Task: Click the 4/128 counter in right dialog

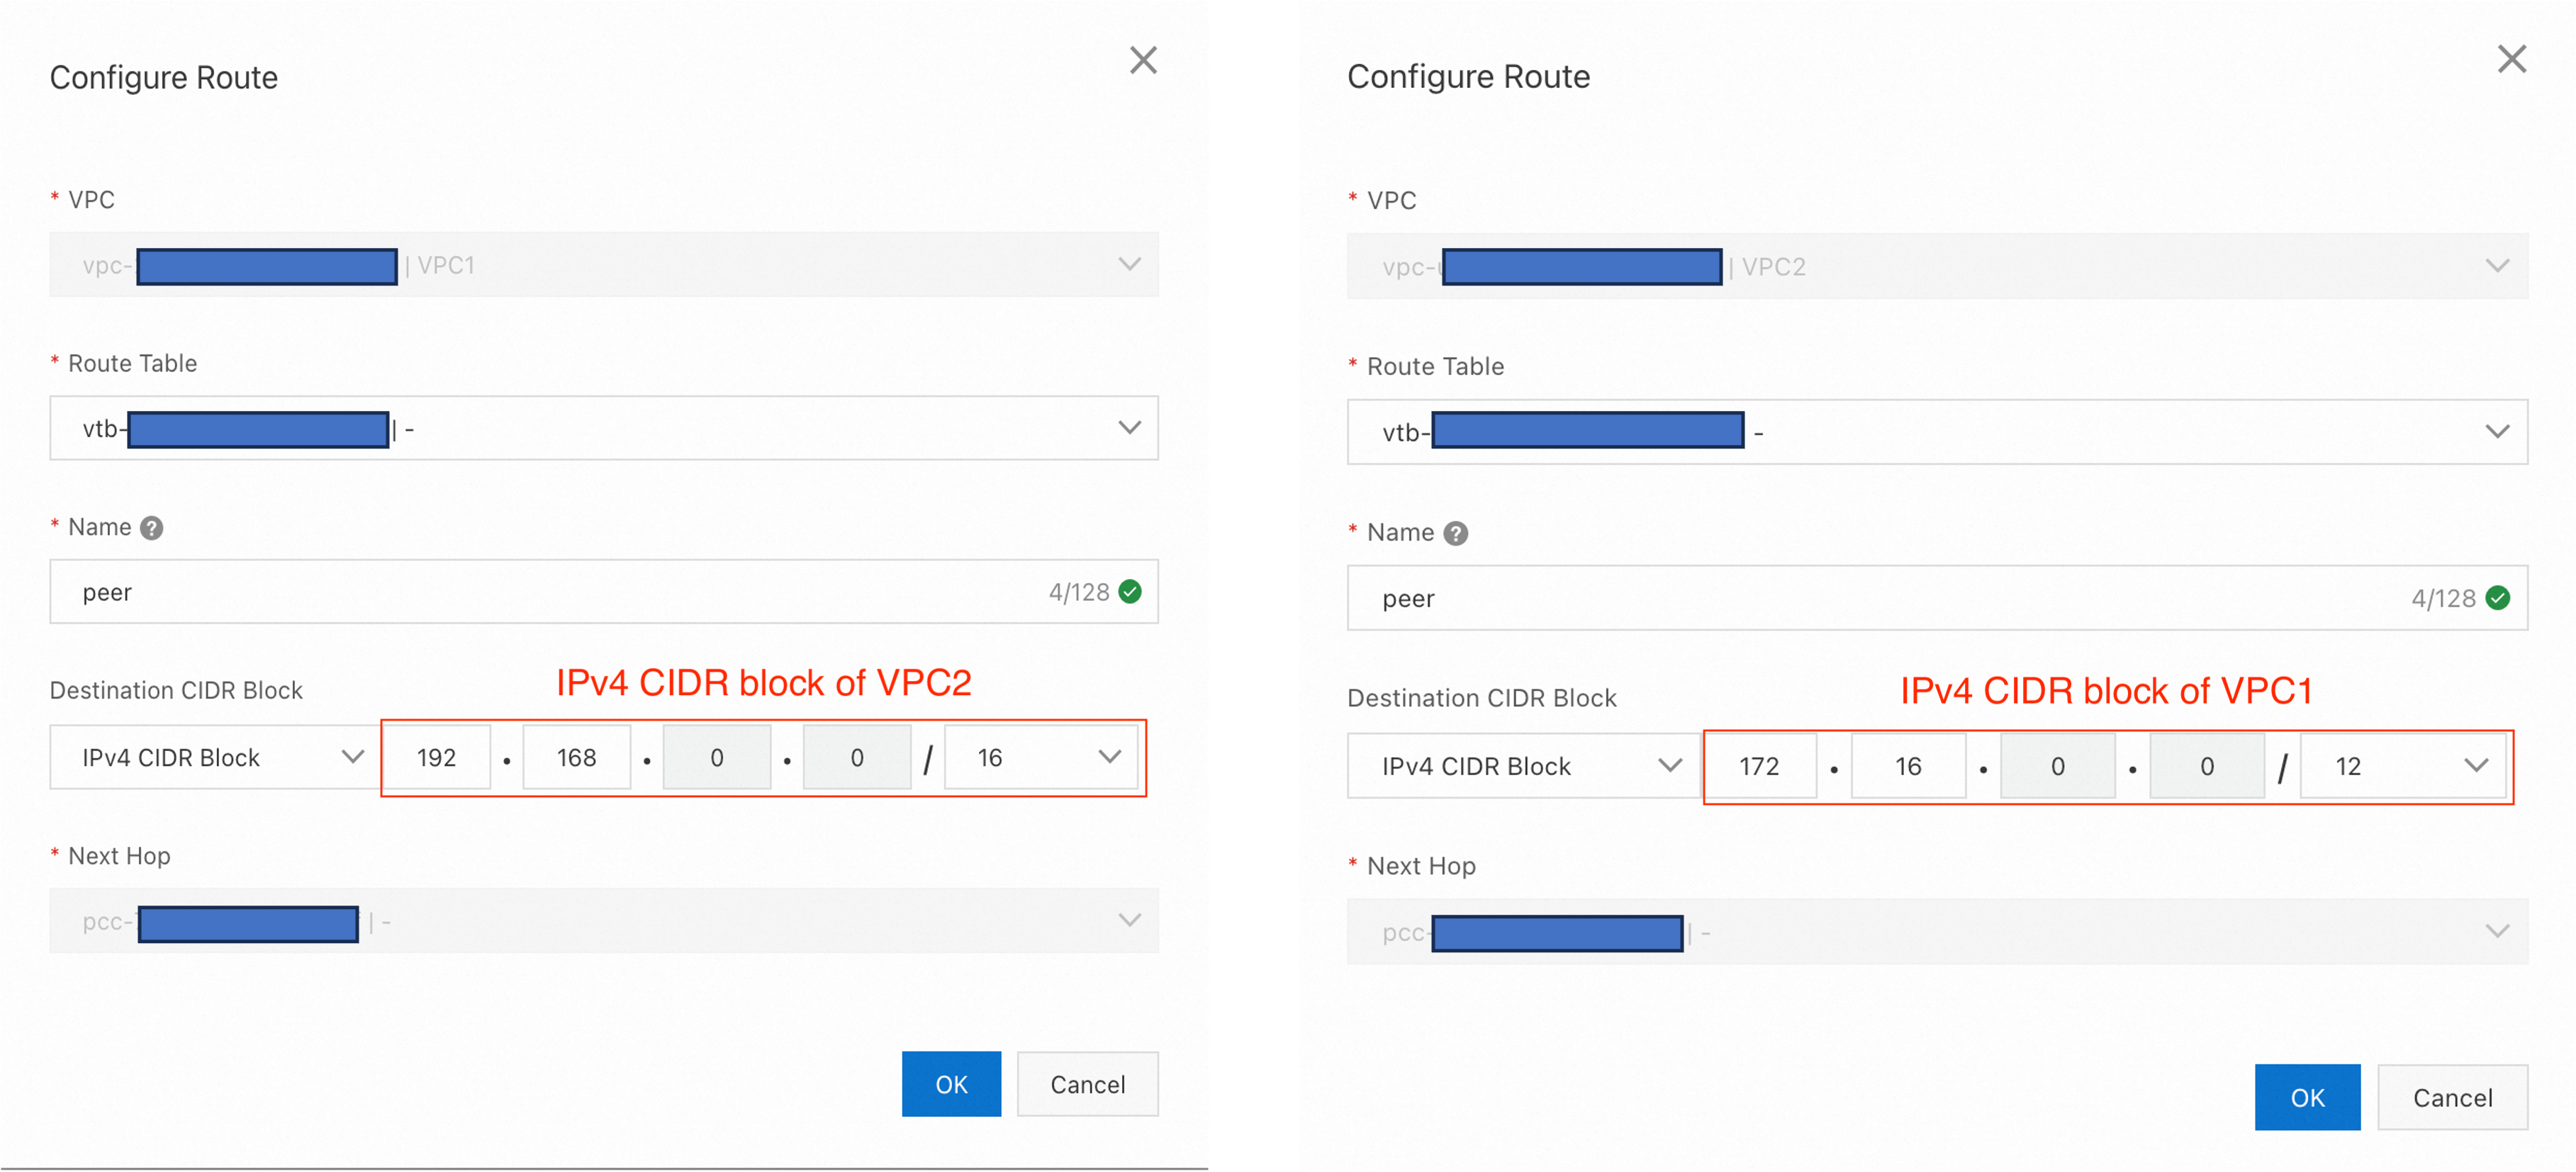Action: [2443, 598]
